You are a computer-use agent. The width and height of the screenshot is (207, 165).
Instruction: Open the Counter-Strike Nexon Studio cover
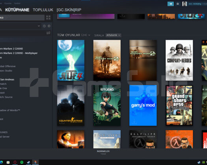107,105
